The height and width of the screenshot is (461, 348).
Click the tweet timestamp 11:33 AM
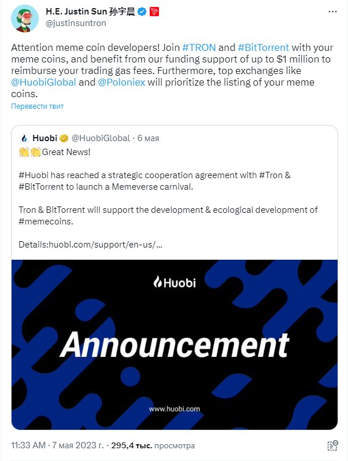coord(29,446)
